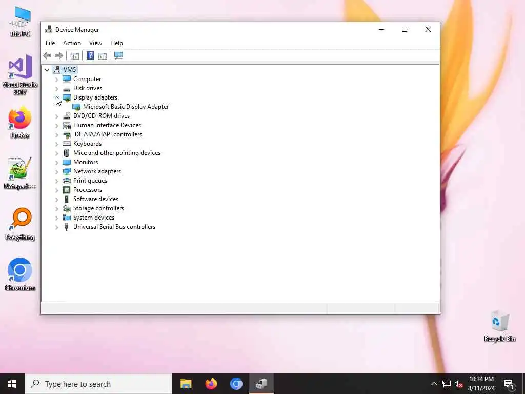Click the VM5 root computer icon
This screenshot has width=525, height=394.
(57, 70)
